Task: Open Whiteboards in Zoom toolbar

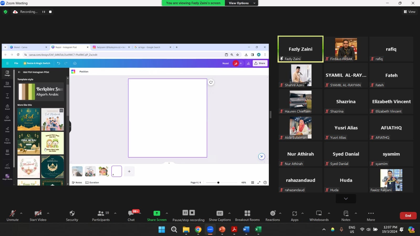Action: 319,213
